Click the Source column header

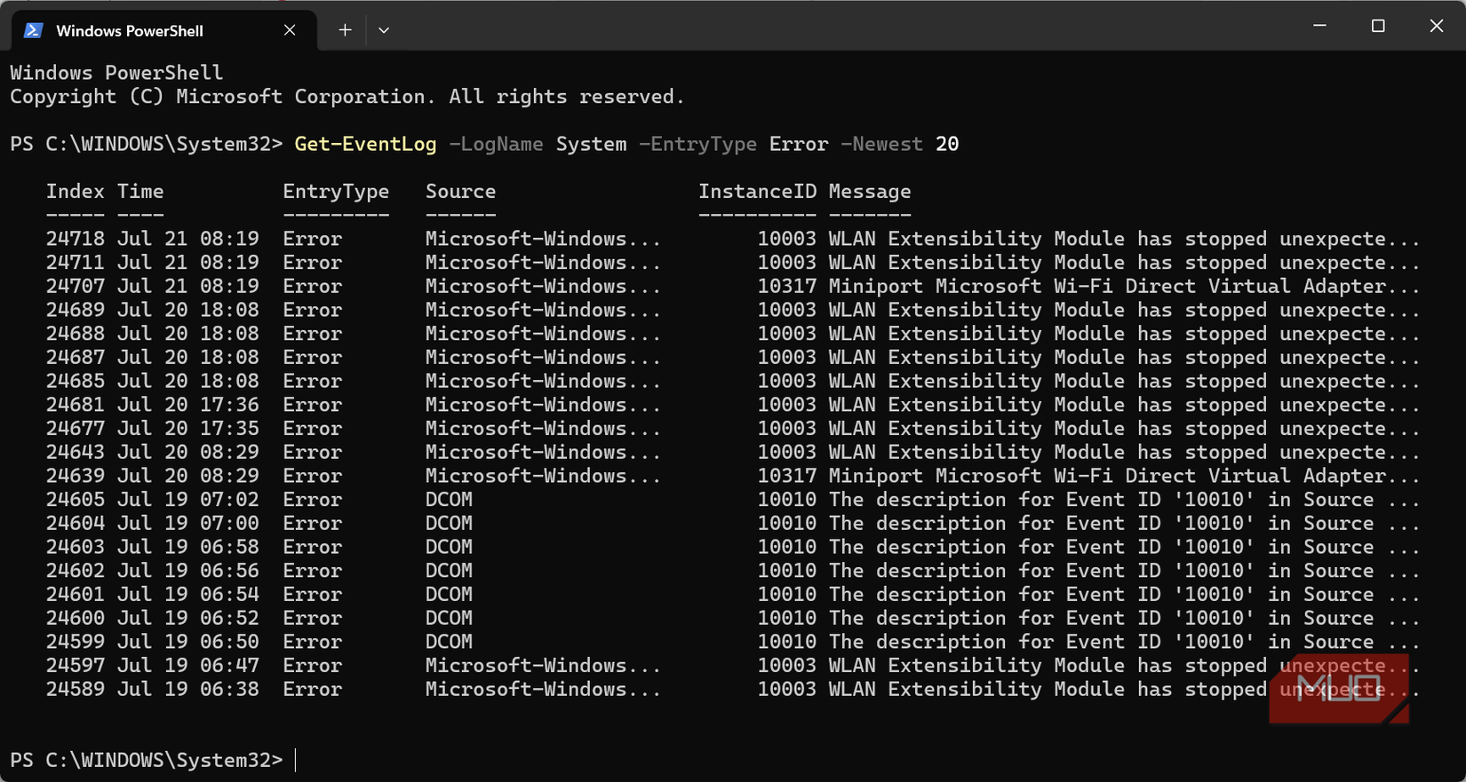pos(460,192)
